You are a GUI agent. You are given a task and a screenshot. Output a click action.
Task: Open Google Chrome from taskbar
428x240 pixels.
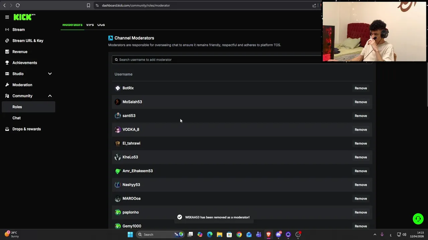click(239, 235)
